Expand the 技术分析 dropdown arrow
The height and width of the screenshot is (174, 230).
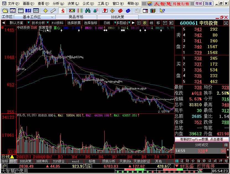[48, 23]
